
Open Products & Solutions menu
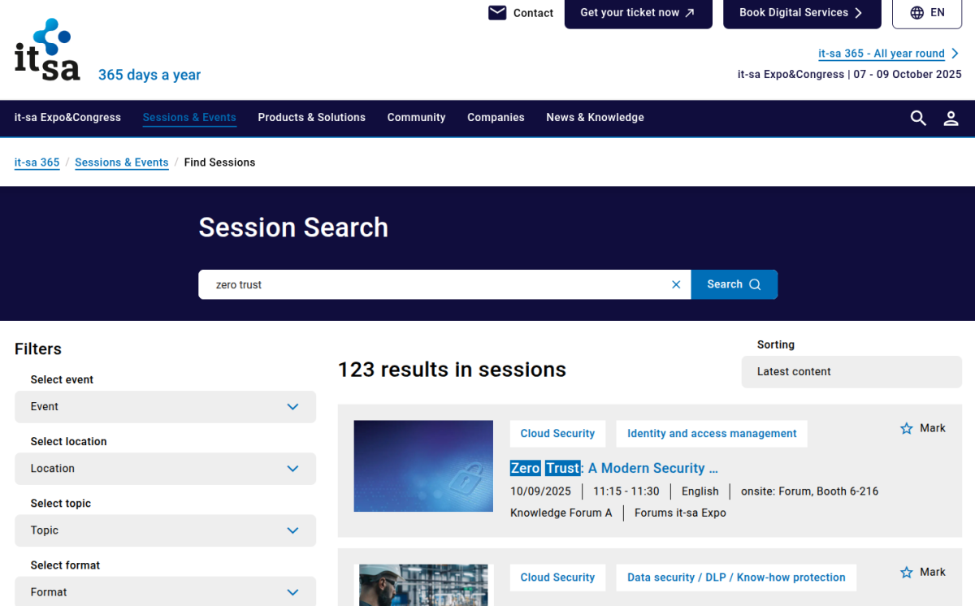tap(311, 118)
